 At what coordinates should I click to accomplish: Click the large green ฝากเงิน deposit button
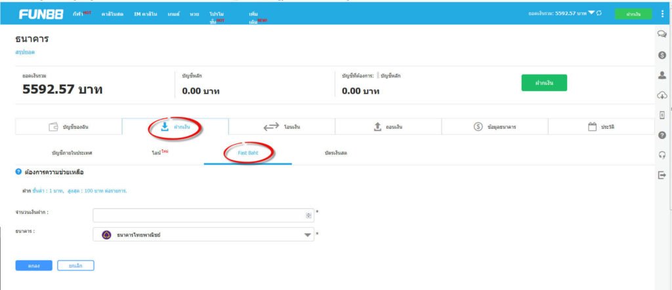[543, 83]
